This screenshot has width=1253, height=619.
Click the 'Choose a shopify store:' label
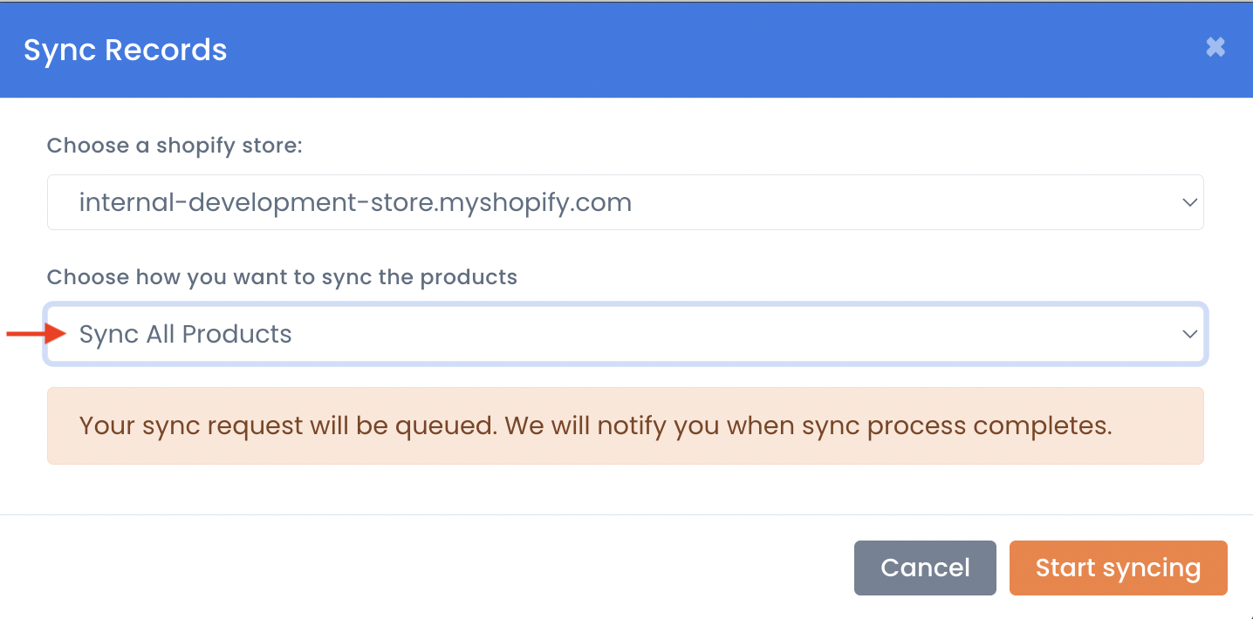point(175,146)
